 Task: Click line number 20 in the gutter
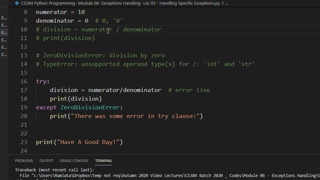(24, 116)
